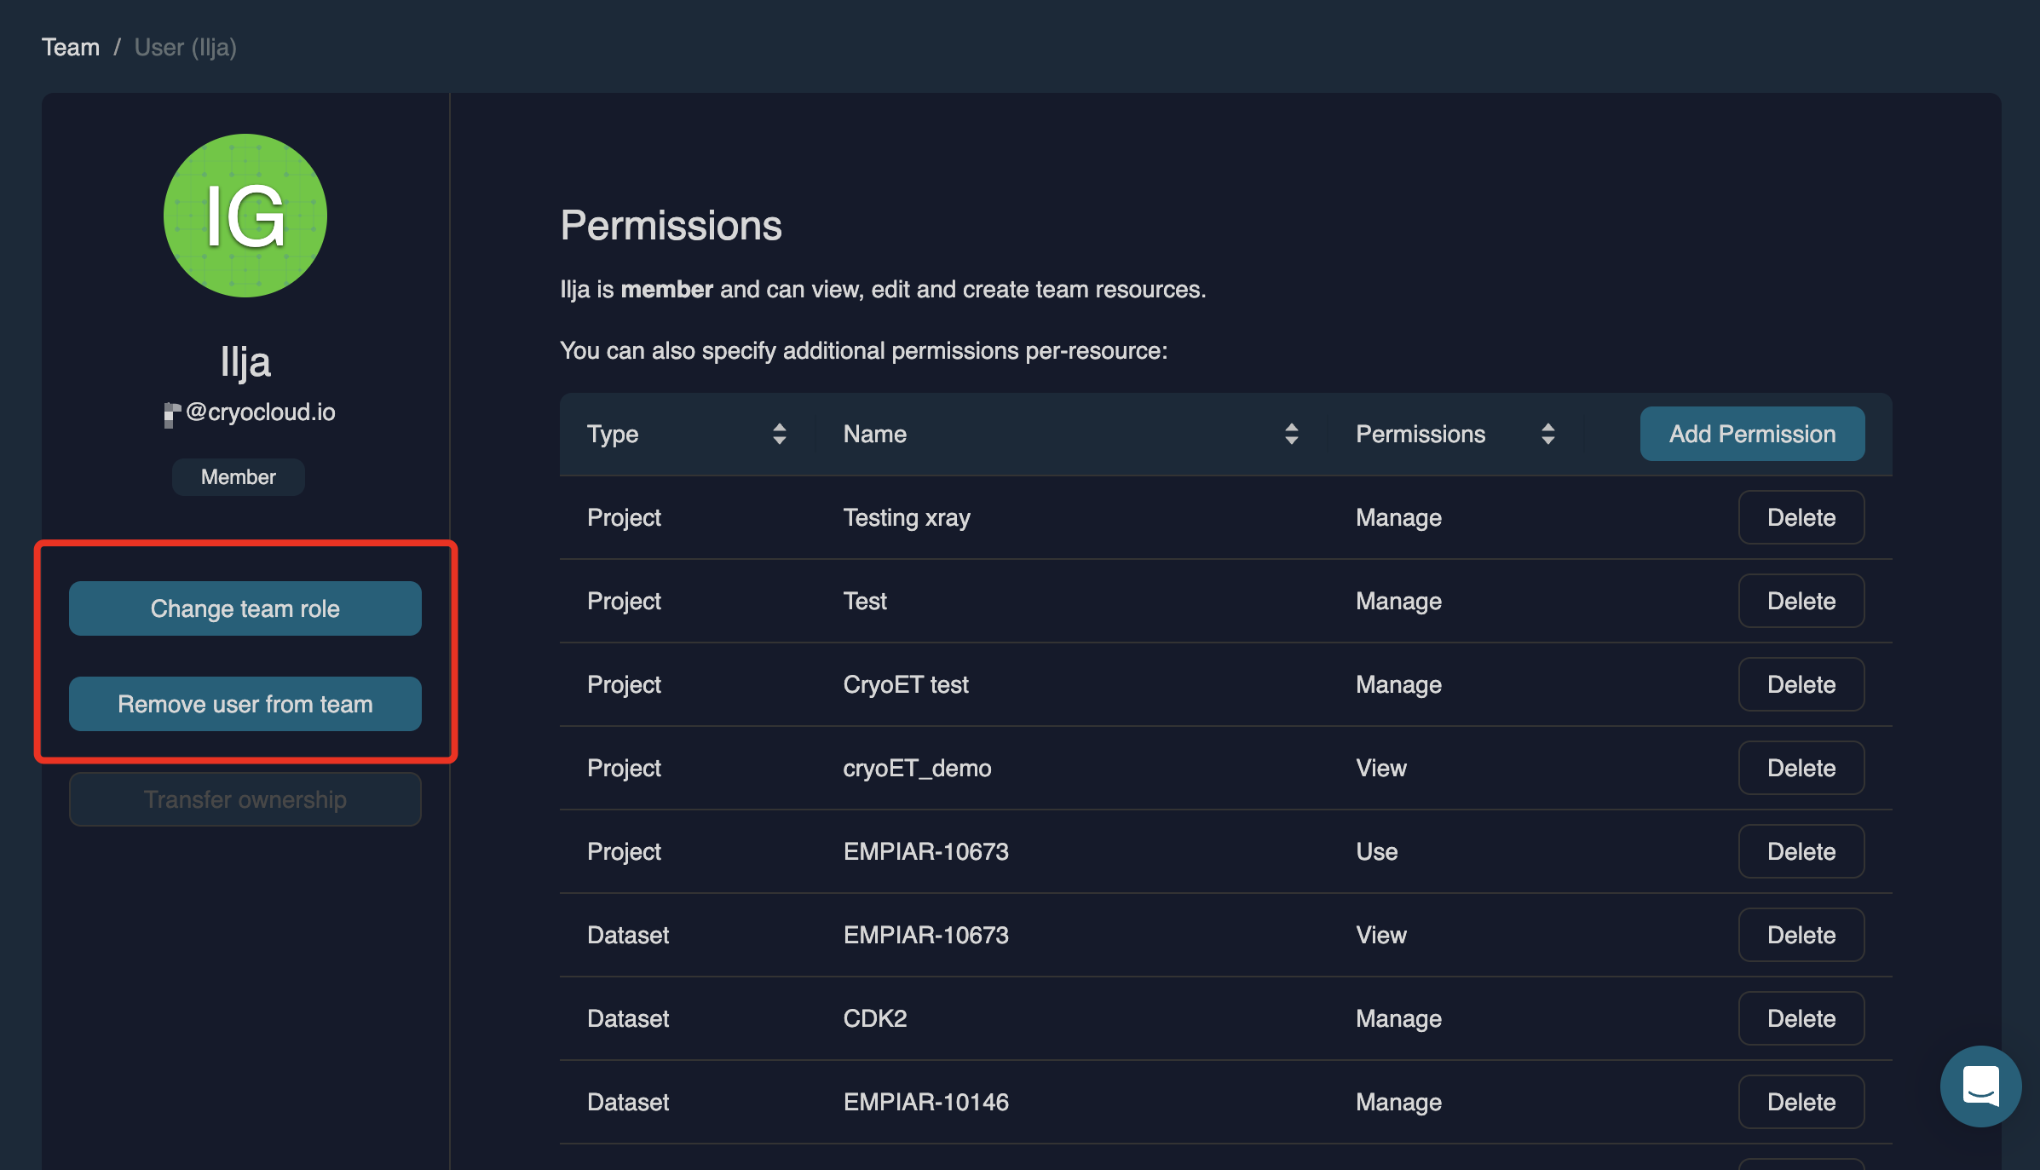Click the Add Permission button

point(1752,434)
